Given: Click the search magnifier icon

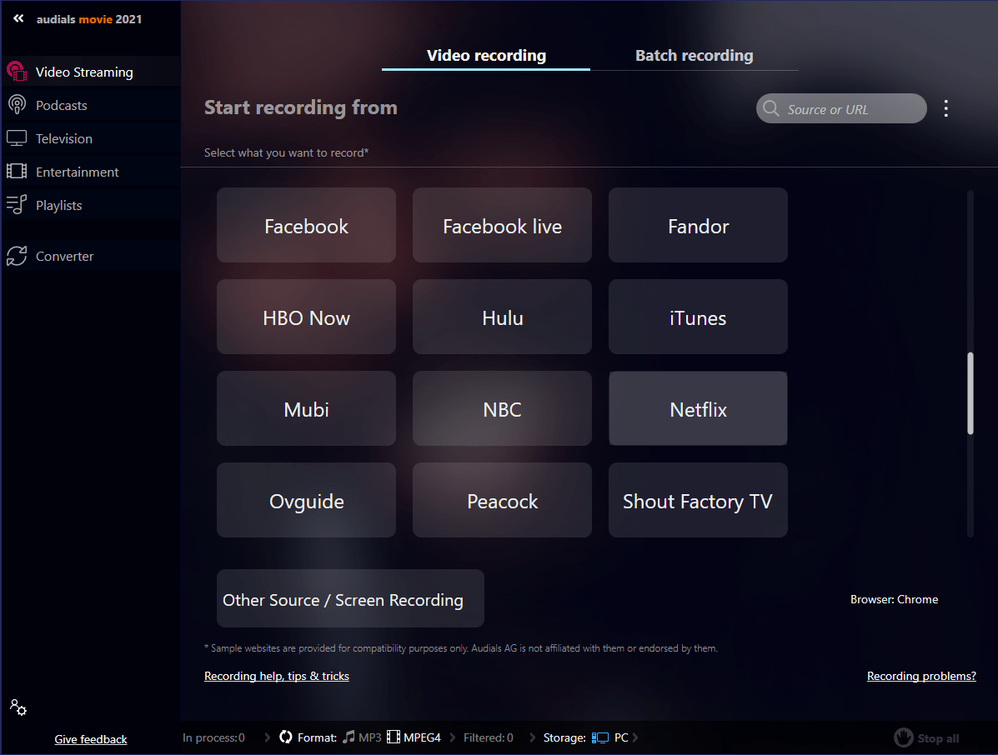Looking at the screenshot, I should 770,108.
